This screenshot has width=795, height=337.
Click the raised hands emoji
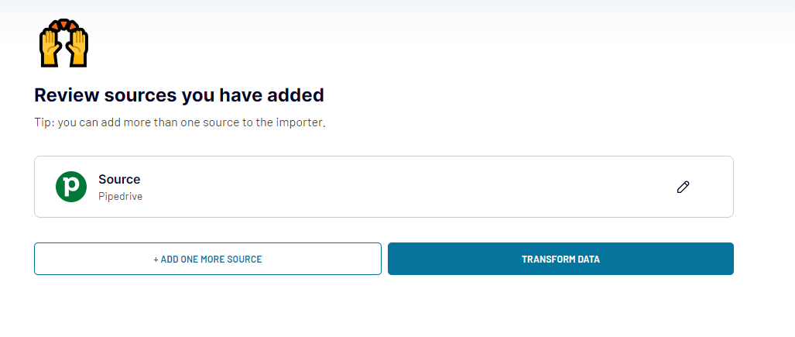(x=64, y=43)
